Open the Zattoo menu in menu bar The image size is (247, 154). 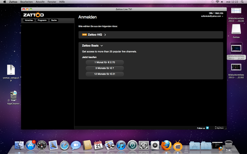point(13,2)
